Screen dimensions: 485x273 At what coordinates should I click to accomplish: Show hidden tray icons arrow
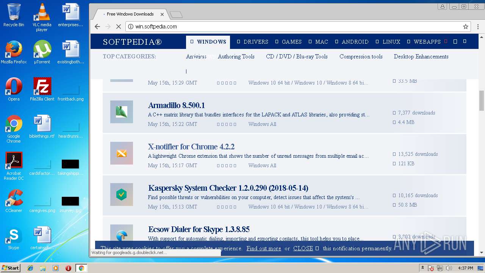point(423,268)
